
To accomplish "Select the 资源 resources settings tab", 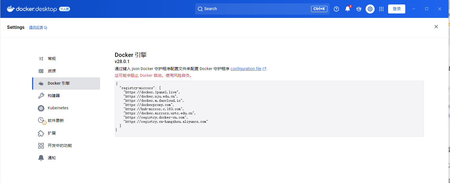I will [66, 71].
